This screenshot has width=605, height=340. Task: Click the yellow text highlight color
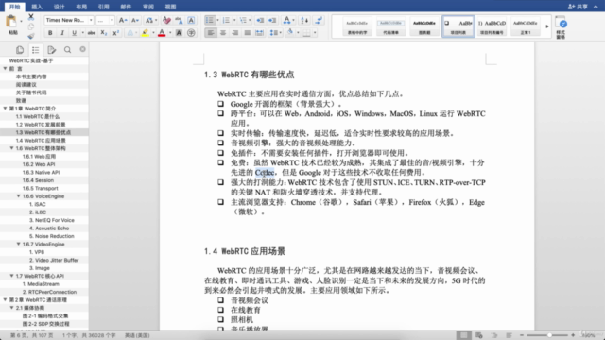145,33
